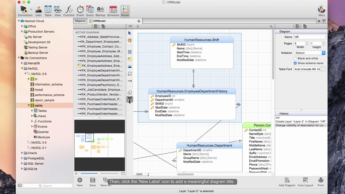Click the magnifier search icon above diagram
Viewport: 345px width, 194px height.
coord(271,26)
